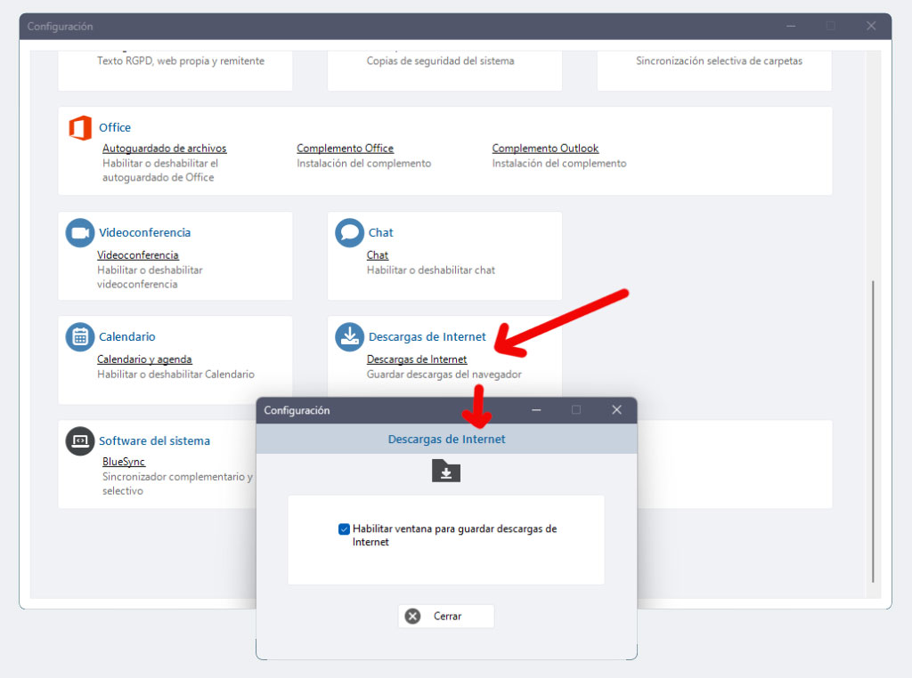Click the X icon on Cerrar button
This screenshot has width=912, height=678.
click(413, 617)
